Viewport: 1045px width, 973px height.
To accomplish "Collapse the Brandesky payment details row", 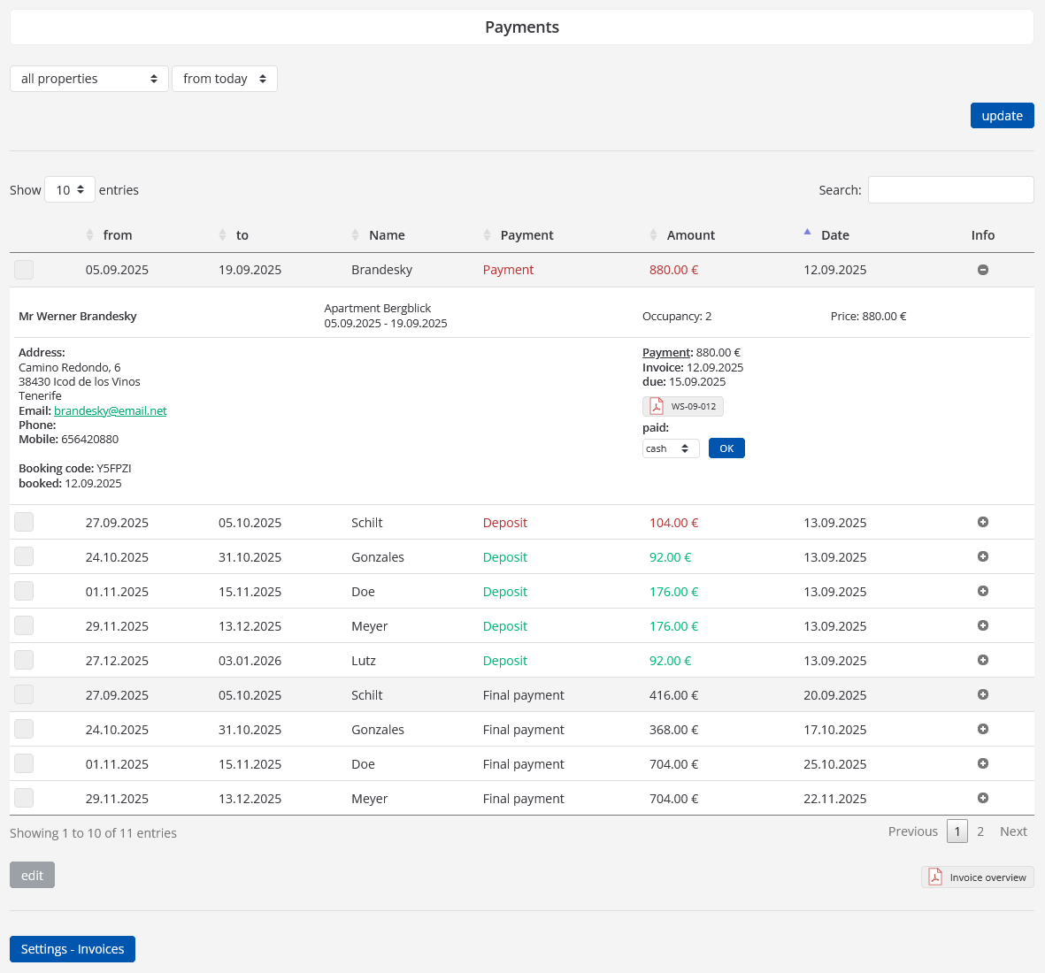I will coord(982,270).
